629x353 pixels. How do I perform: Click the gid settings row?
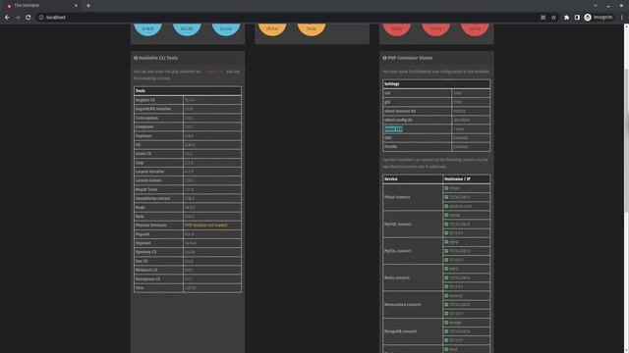pyautogui.click(x=436, y=102)
